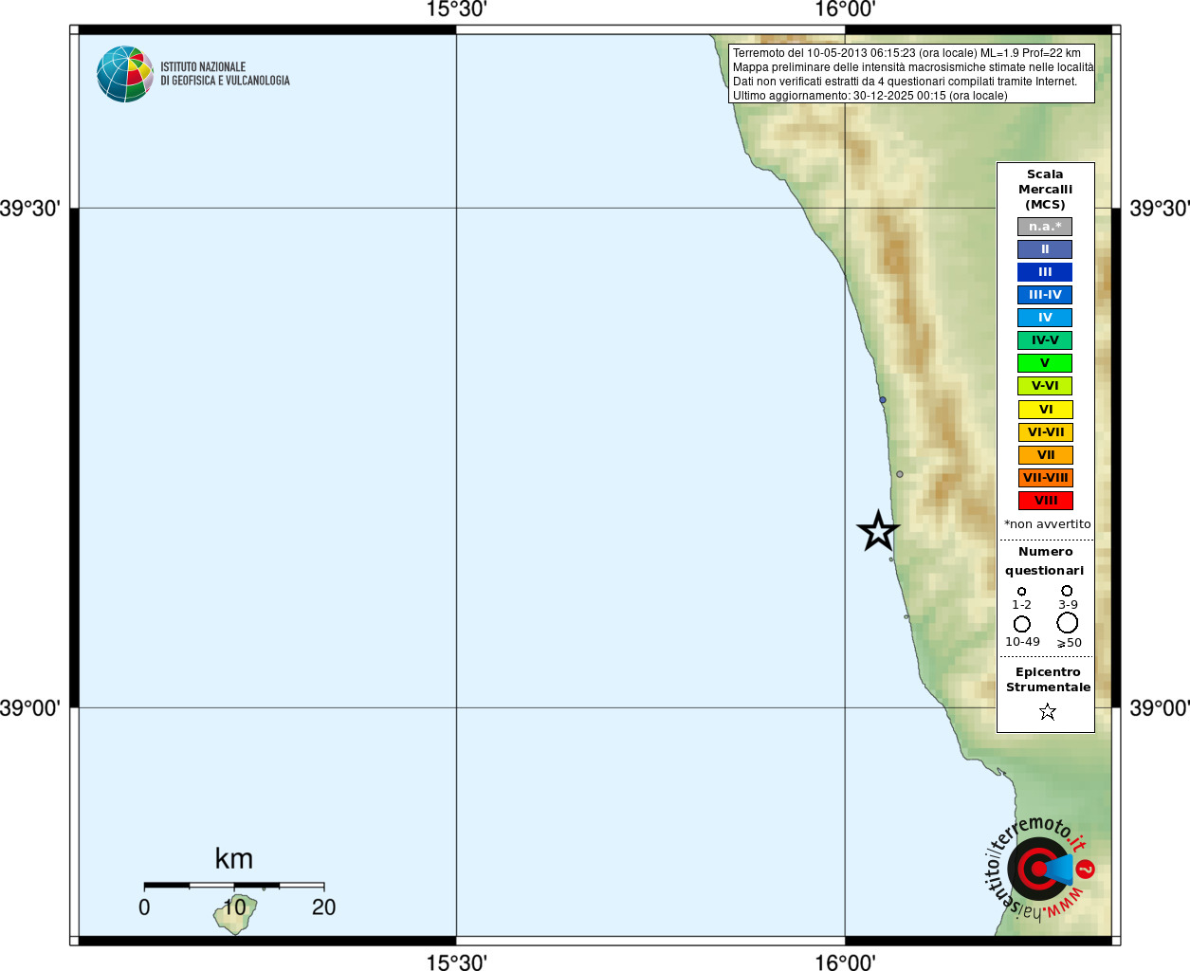Click the top 15°30' longitude label
Viewport: 1190px width, 971px height.
pos(456,9)
